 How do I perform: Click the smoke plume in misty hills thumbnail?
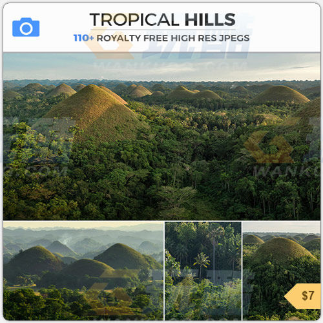tap(67, 240)
